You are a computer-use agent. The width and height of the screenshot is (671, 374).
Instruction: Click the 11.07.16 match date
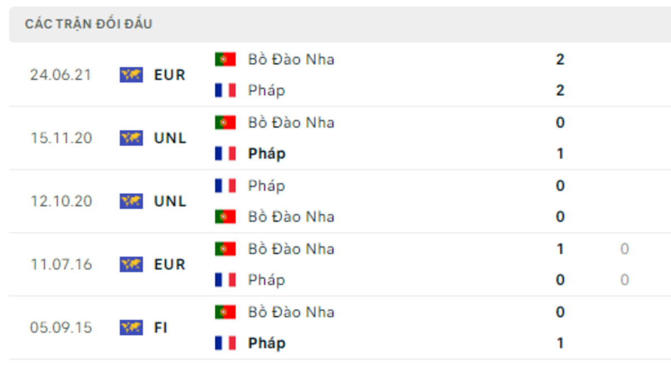[x=61, y=265]
